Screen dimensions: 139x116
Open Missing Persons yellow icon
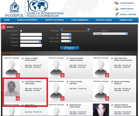[116, 9]
